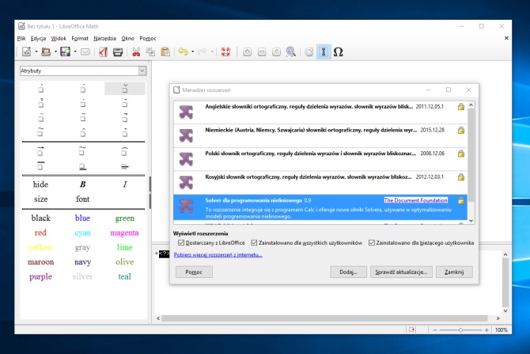The height and width of the screenshot is (354, 530).
Task: Open the 'Format' menu
Action: pyautogui.click(x=80, y=38)
